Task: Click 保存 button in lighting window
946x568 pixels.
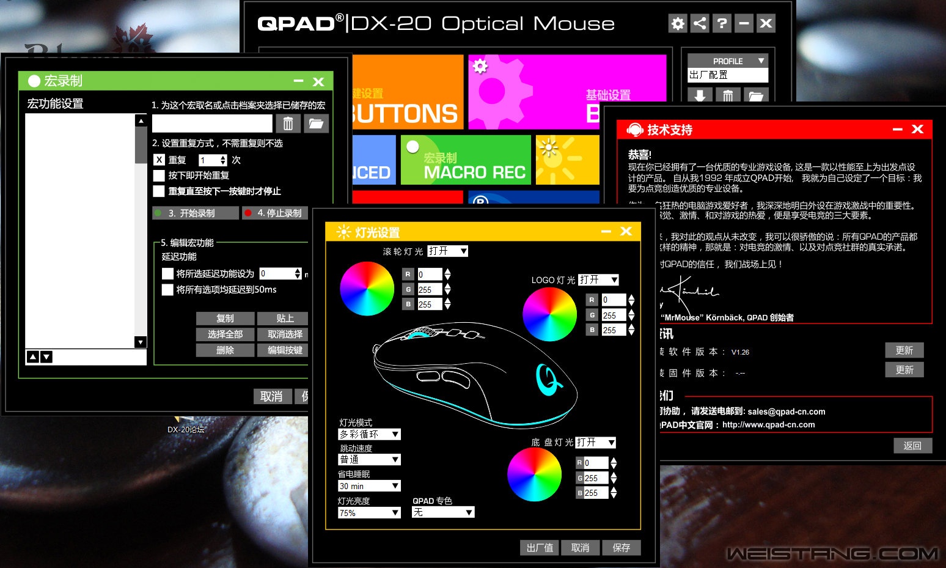Action: coord(621,548)
